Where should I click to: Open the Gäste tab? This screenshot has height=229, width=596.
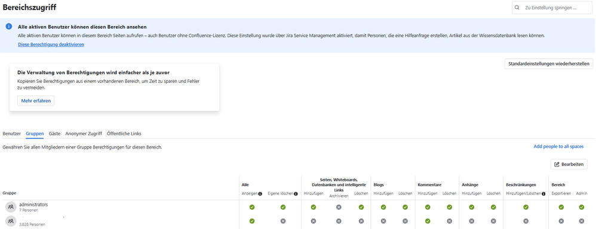(x=55, y=134)
